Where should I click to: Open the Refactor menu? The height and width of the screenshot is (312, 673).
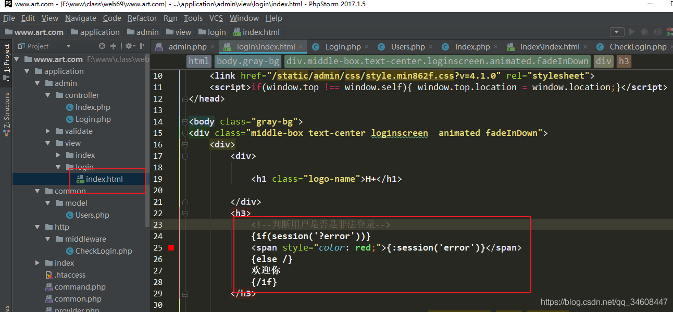point(142,18)
